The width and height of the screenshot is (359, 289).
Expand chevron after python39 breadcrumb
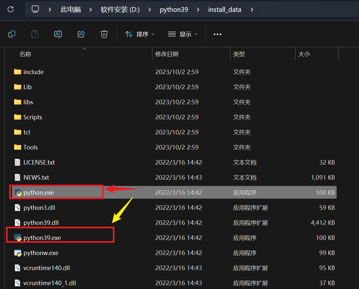198,10
